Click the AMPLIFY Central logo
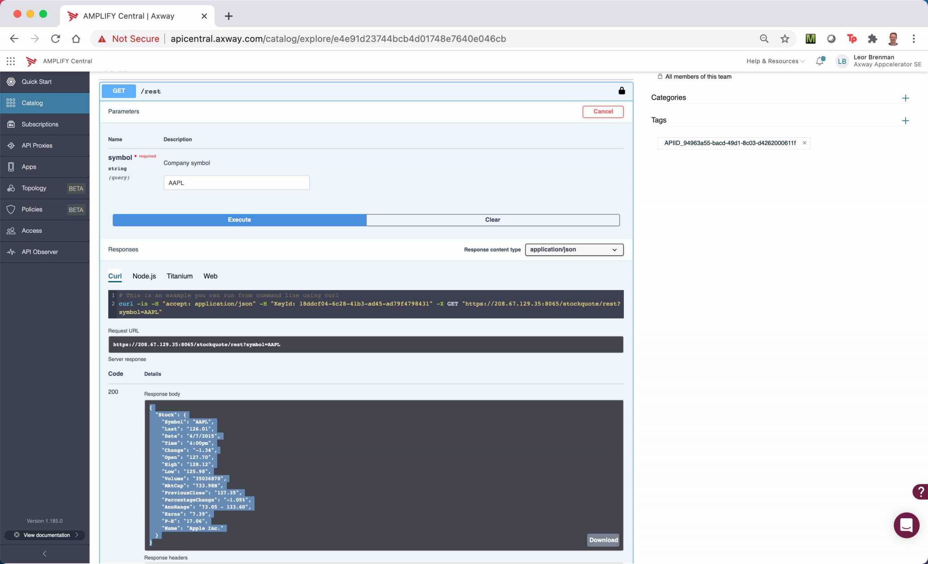 pos(31,61)
